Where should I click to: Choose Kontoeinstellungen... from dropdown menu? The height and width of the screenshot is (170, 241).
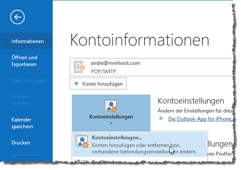pos(139,144)
